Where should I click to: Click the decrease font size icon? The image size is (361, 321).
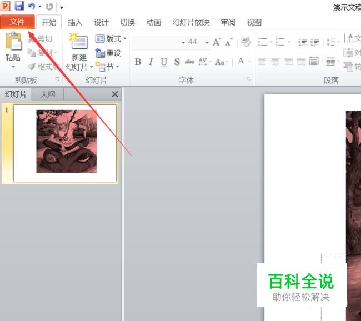(x=229, y=43)
